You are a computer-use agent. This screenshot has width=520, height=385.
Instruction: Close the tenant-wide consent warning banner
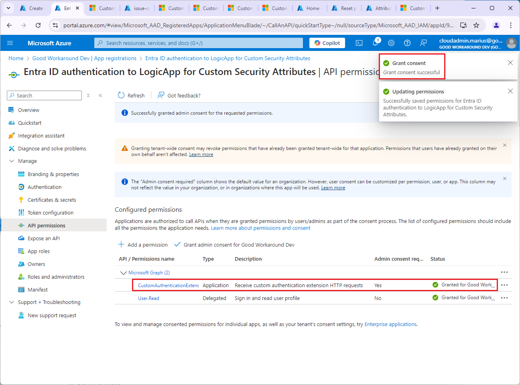505,145
